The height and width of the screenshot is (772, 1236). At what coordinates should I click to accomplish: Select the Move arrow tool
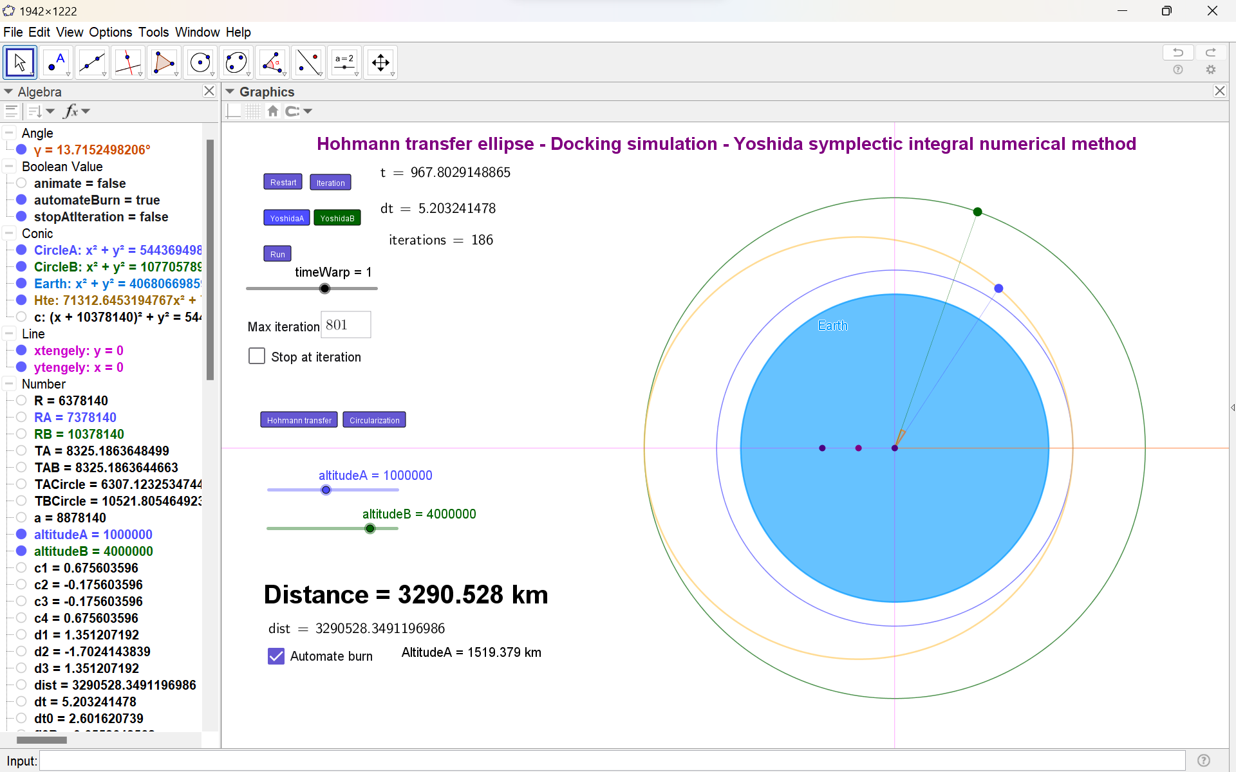pyautogui.click(x=20, y=62)
